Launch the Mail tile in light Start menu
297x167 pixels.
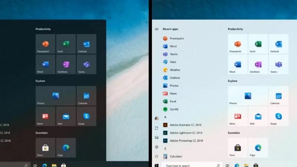pos(258,117)
